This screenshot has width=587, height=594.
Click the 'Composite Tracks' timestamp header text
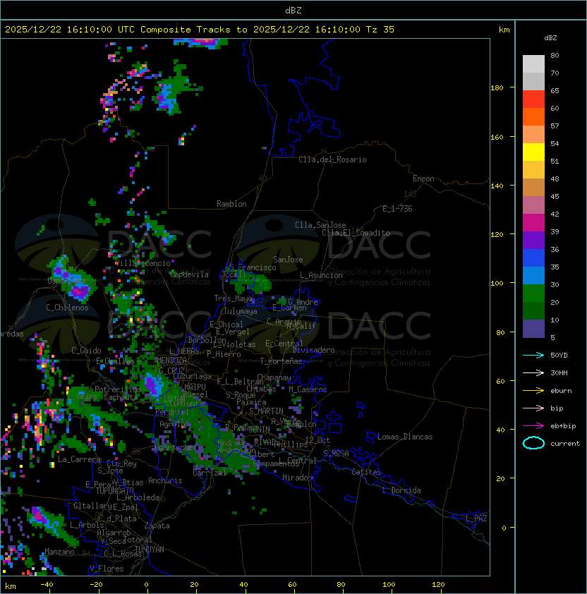(200, 30)
